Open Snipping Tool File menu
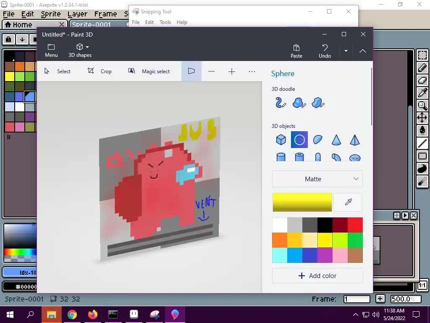430x323 pixels. click(x=136, y=22)
